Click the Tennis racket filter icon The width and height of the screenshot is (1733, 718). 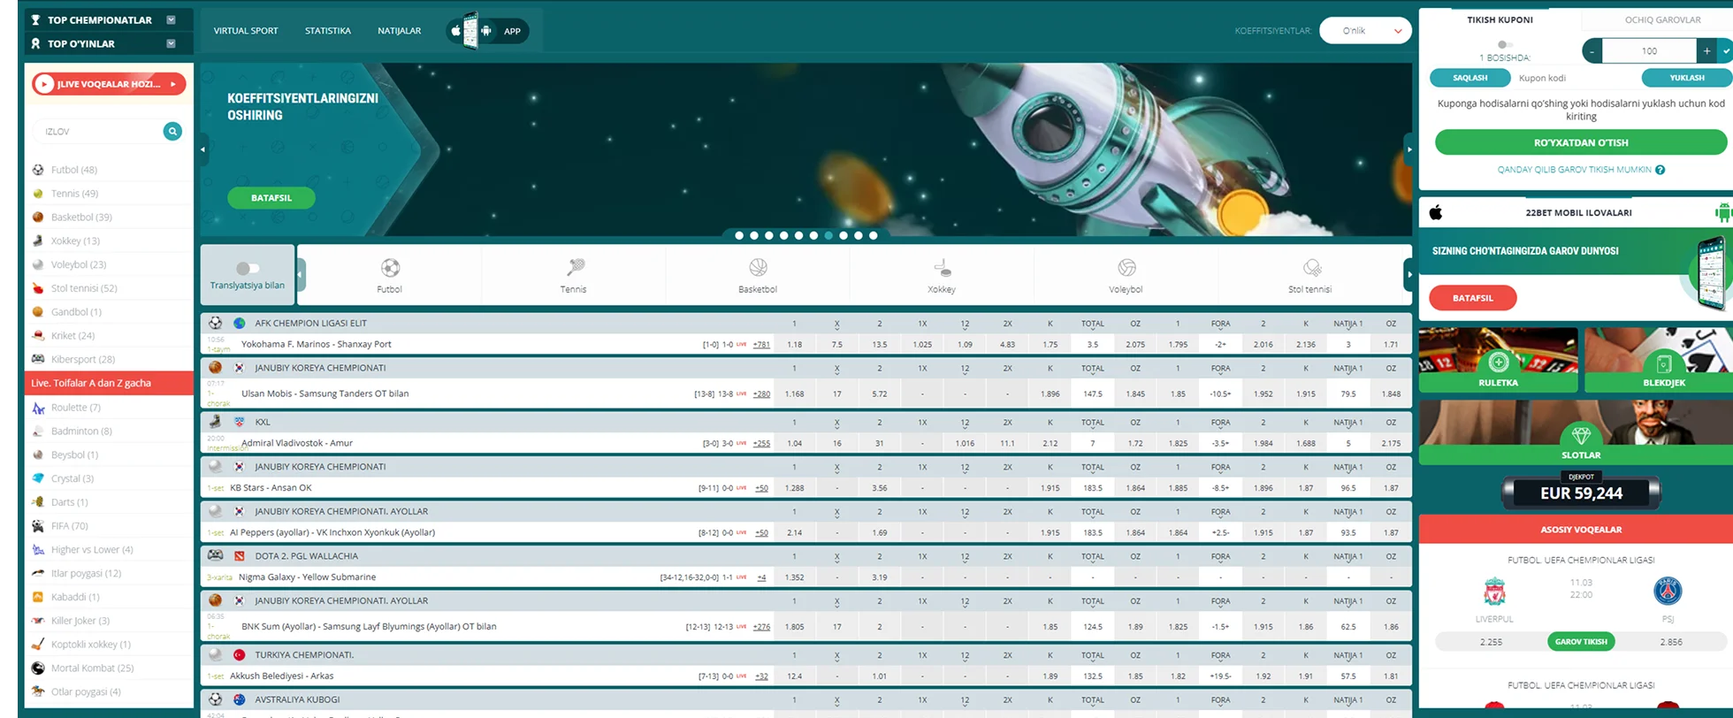tap(574, 267)
